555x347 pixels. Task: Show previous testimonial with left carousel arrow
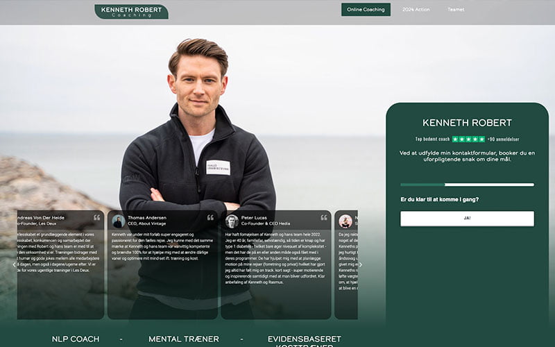tap(15, 264)
